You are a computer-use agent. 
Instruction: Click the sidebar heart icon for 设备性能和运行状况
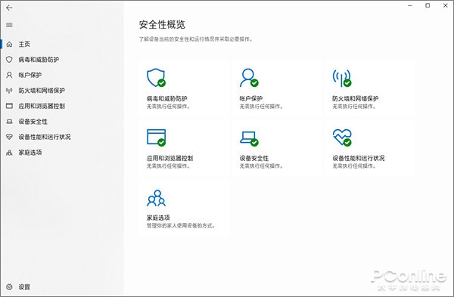tap(9, 137)
